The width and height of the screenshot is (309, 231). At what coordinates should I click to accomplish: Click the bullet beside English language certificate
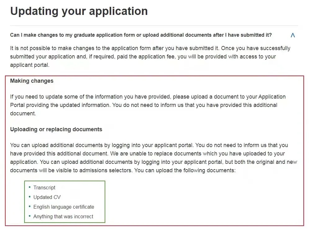click(x=30, y=206)
